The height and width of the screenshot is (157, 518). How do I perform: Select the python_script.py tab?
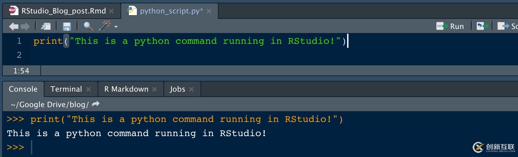tap(171, 11)
